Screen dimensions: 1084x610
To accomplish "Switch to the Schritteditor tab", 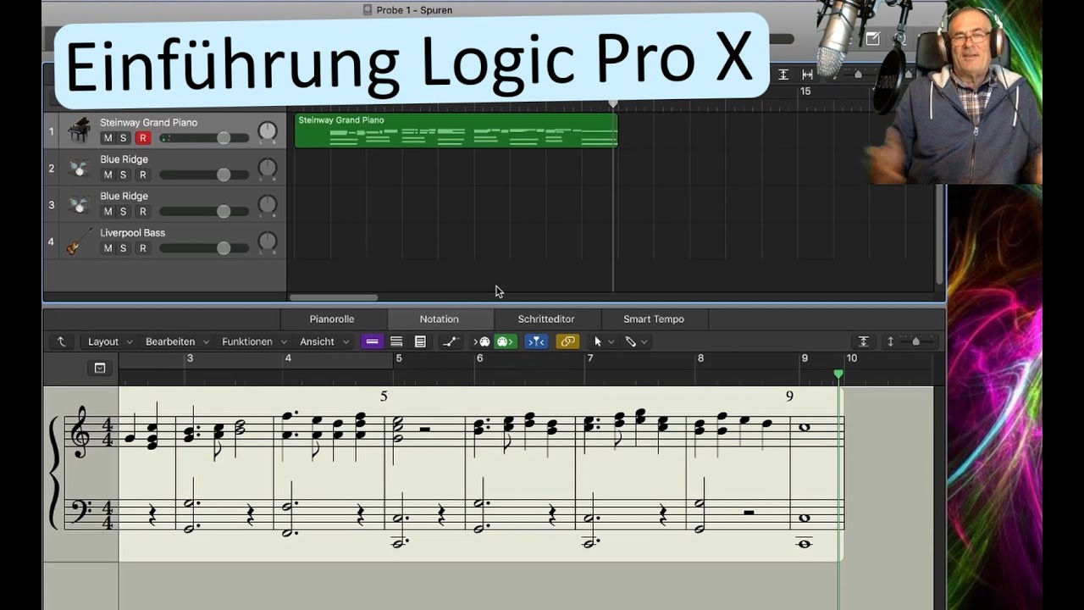I will [x=546, y=319].
